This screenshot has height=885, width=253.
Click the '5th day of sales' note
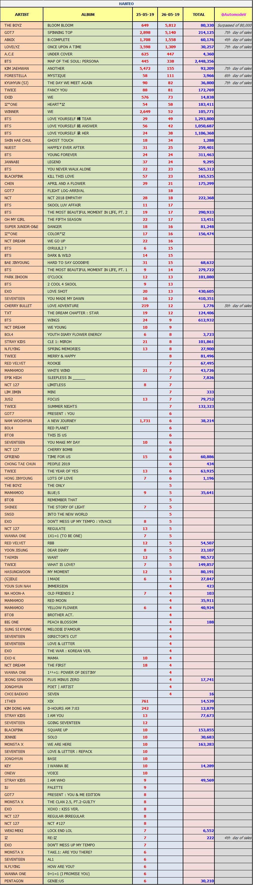point(238,306)
